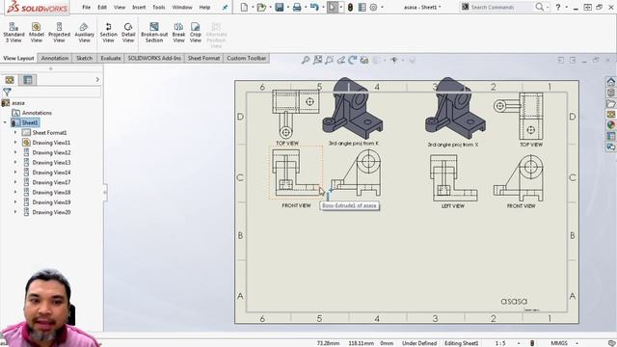The height and width of the screenshot is (347, 617).
Task: Open the Edit menu
Action: [102, 7]
